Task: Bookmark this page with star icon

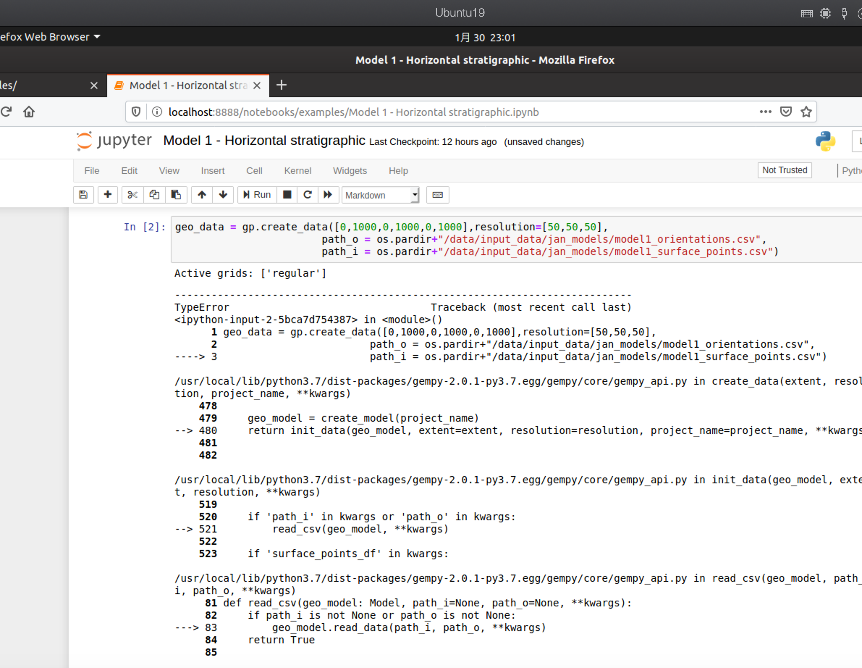Action: [x=806, y=112]
